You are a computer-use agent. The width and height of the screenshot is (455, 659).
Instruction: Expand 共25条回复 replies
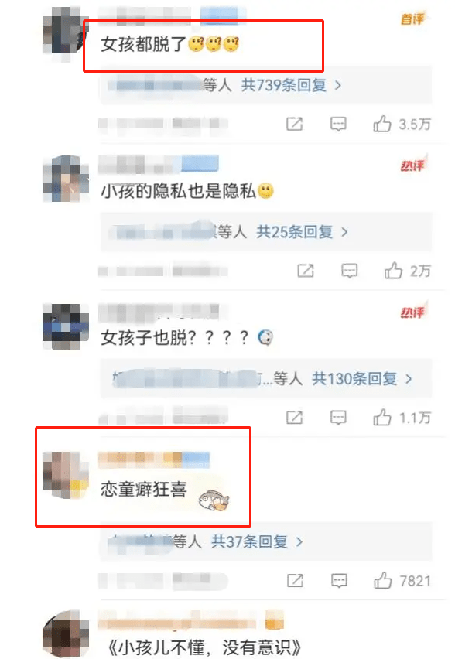(302, 231)
